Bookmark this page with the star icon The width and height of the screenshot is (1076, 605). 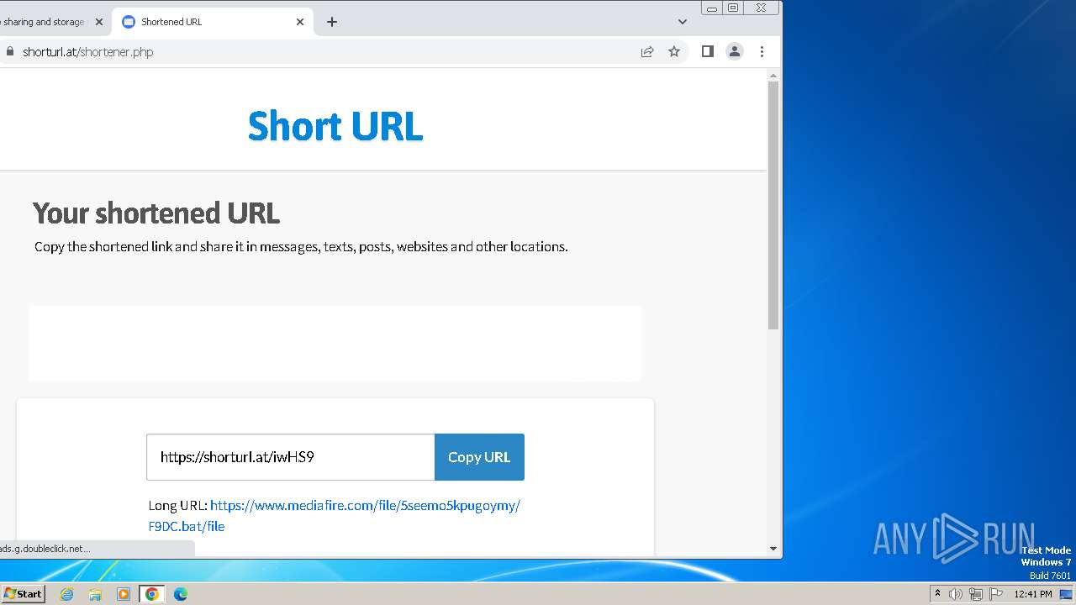click(x=674, y=51)
